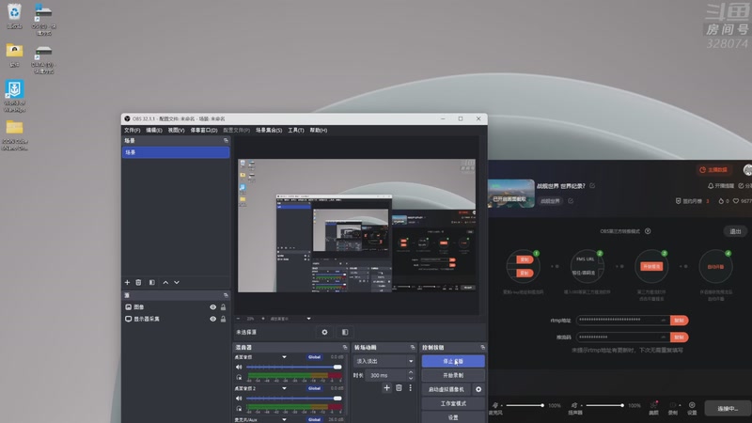
Task: Open the 停靠窗口(D) menu
Action: [x=204, y=131]
